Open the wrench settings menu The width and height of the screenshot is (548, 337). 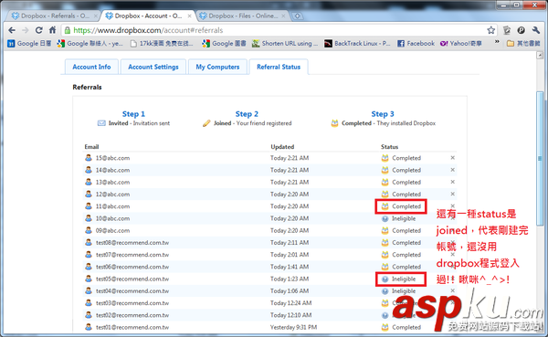pos(536,30)
